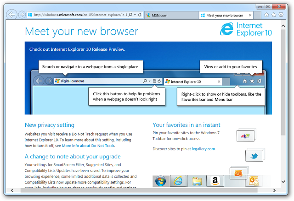Click illustrated refresh icon beside digital cameras box
The image size is (294, 201).
pyautogui.click(x=159, y=81)
